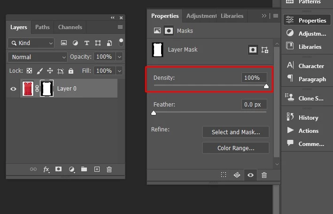Open Properties panel menu
333x214 pixels.
[x=276, y=16]
